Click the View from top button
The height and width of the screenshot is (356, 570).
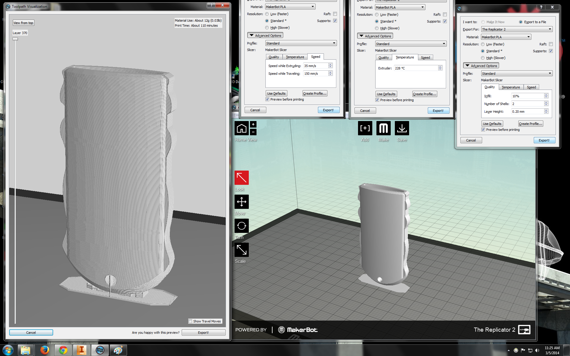23,23
